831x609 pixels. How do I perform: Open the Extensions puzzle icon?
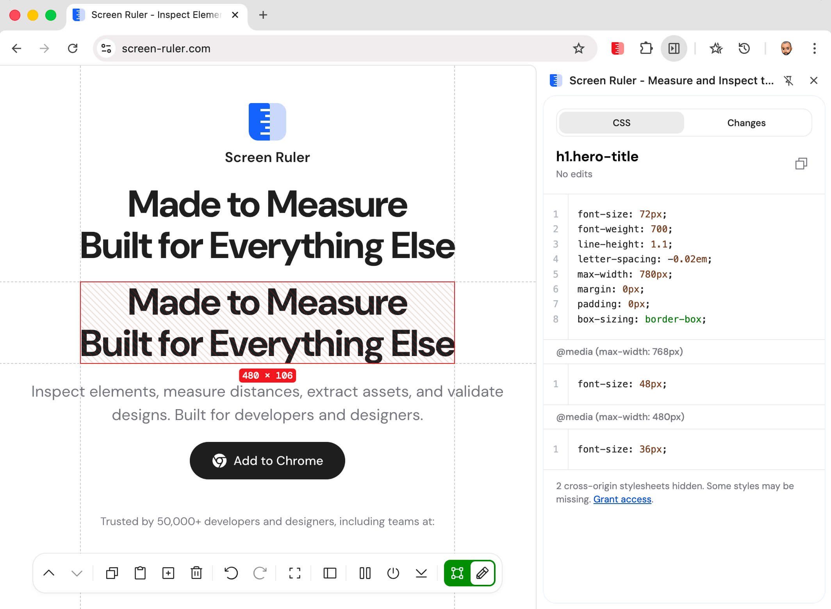click(646, 48)
